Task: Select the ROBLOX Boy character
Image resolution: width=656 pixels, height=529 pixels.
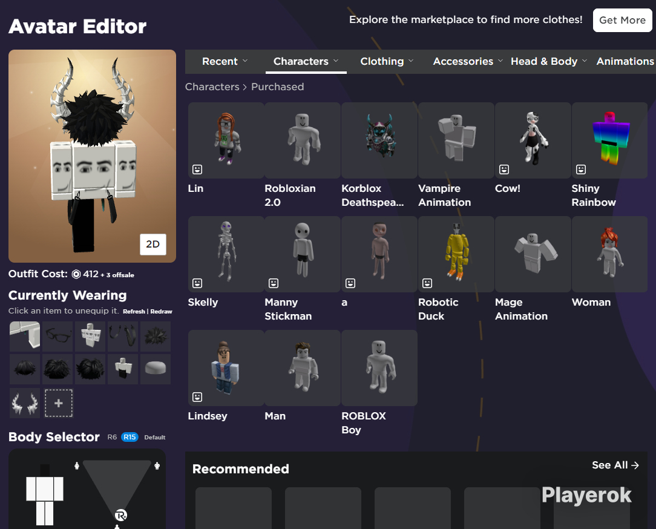Action: point(379,368)
